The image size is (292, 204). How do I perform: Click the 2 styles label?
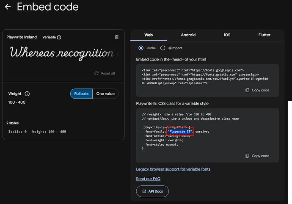(x=12, y=123)
